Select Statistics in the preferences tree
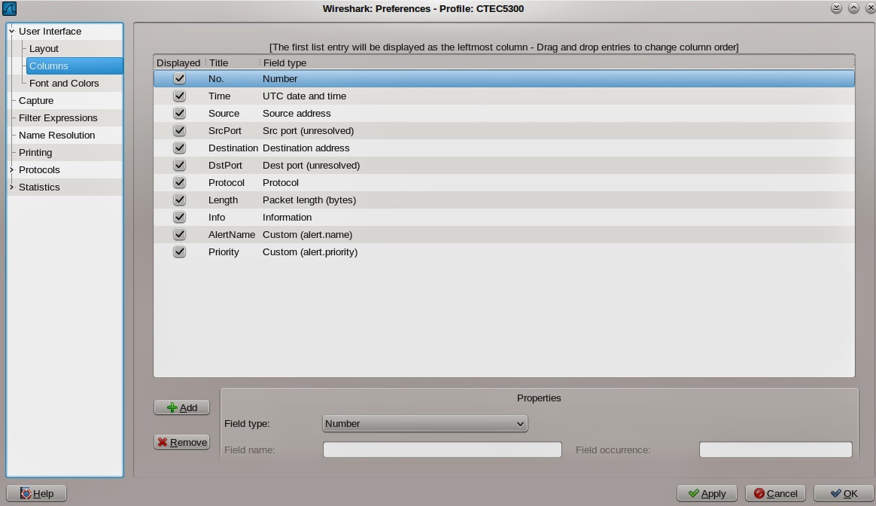 (39, 187)
